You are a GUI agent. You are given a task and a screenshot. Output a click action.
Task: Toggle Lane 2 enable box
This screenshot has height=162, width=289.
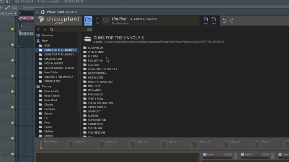[242, 154]
